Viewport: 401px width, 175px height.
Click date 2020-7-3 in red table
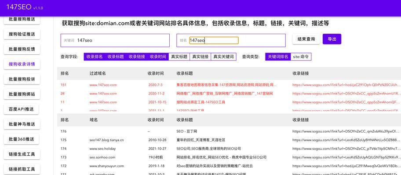pyautogui.click(x=155, y=85)
